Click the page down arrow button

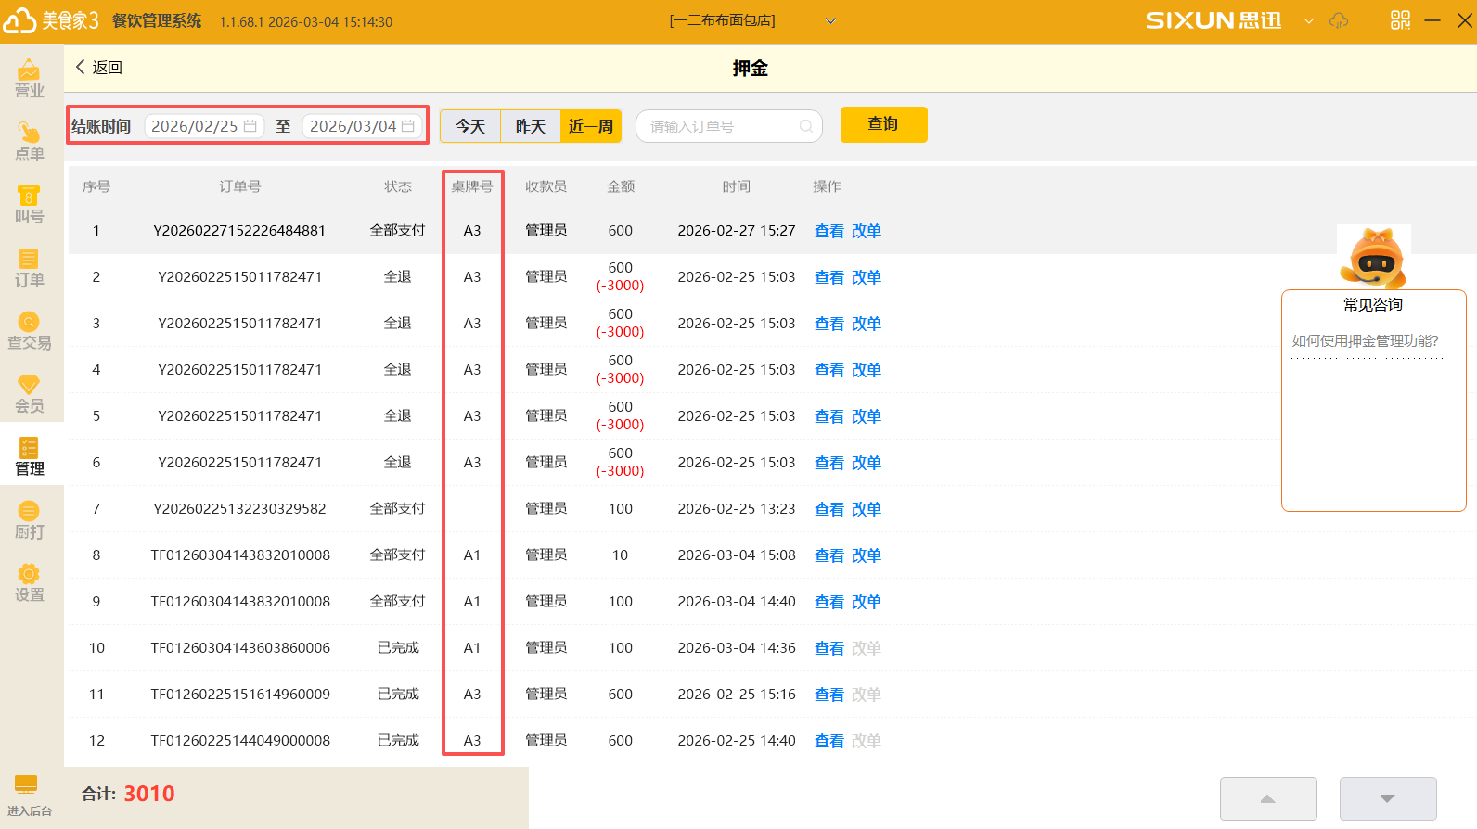coord(1387,798)
